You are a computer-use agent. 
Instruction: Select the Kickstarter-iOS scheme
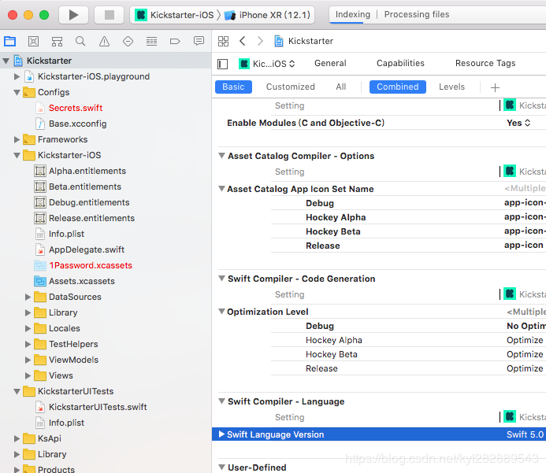[175, 15]
